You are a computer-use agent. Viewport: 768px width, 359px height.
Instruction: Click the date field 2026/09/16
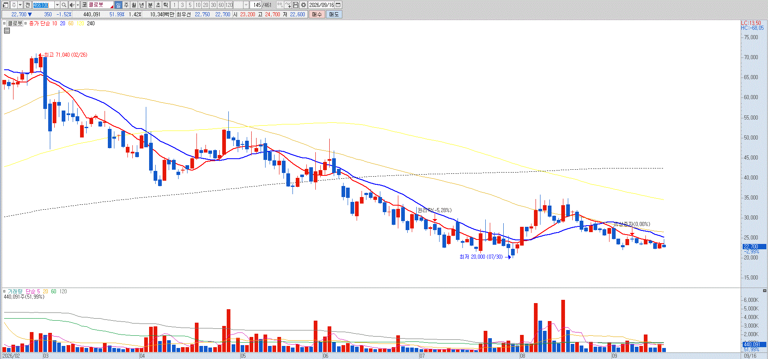pos(321,5)
